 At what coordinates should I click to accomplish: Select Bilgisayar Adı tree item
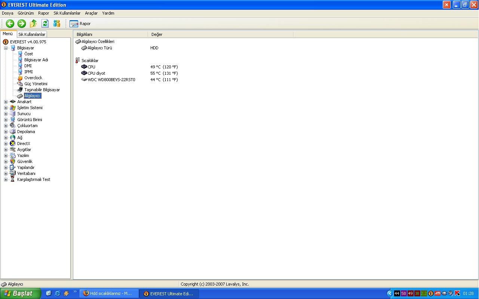[x=36, y=60]
